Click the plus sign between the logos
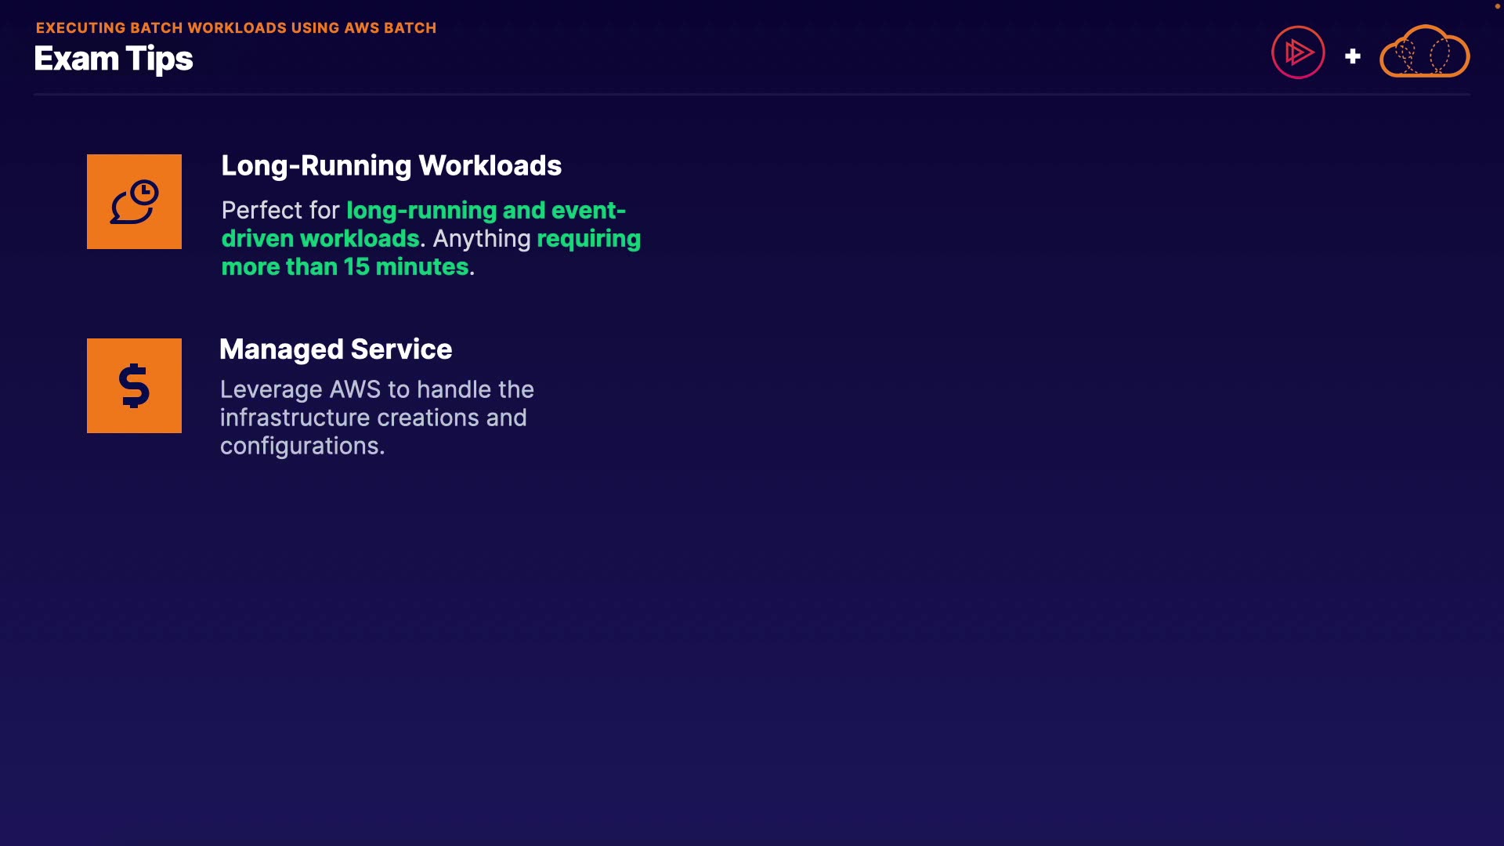The image size is (1504, 846). (1353, 56)
